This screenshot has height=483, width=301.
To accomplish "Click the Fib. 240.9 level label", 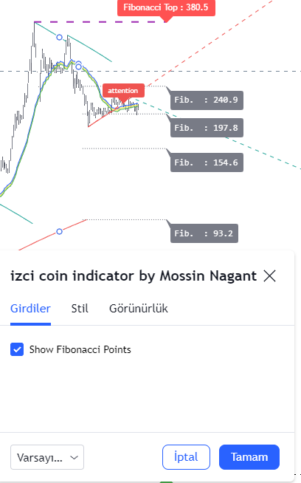I will point(207,100).
